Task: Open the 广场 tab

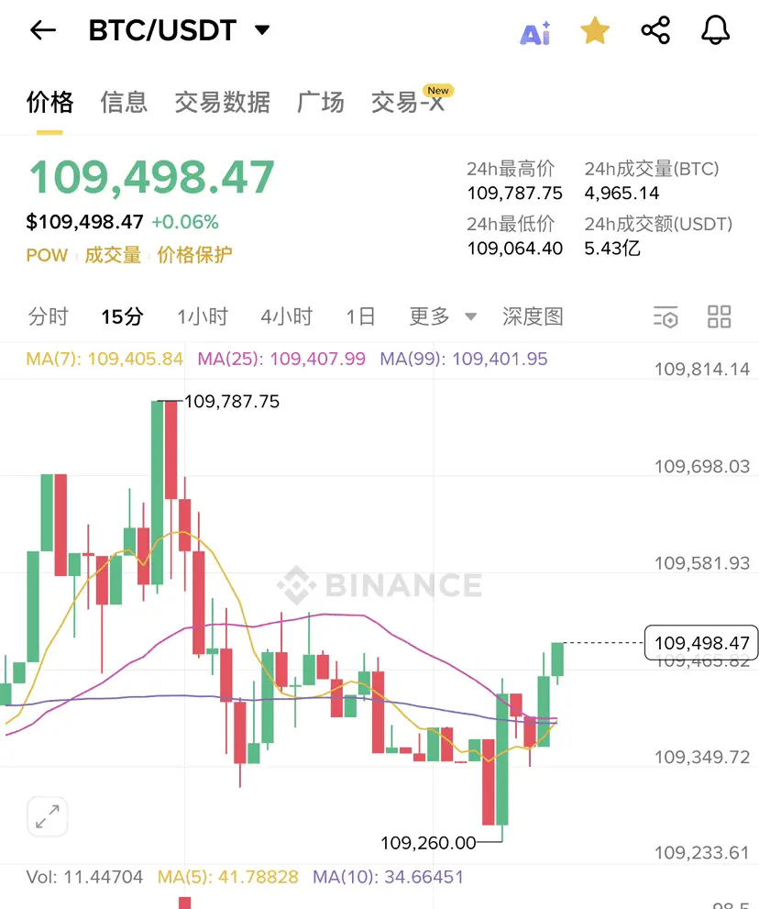Action: (321, 102)
